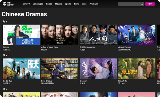The height and width of the screenshot is (97, 160).
Task: Go to the Movies section
Action: [x=58, y=4]
